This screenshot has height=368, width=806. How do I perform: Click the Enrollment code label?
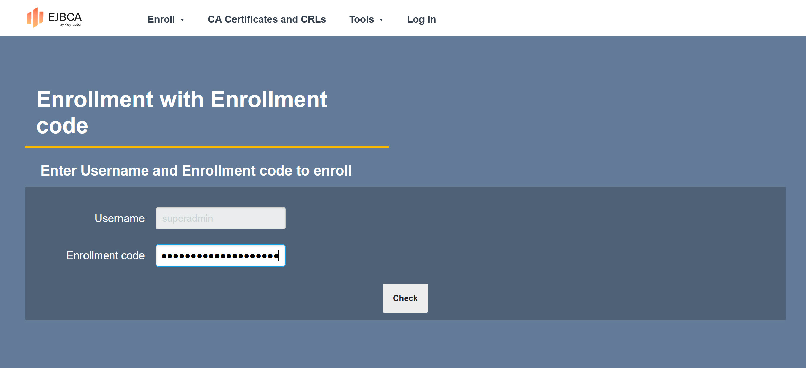(105, 255)
